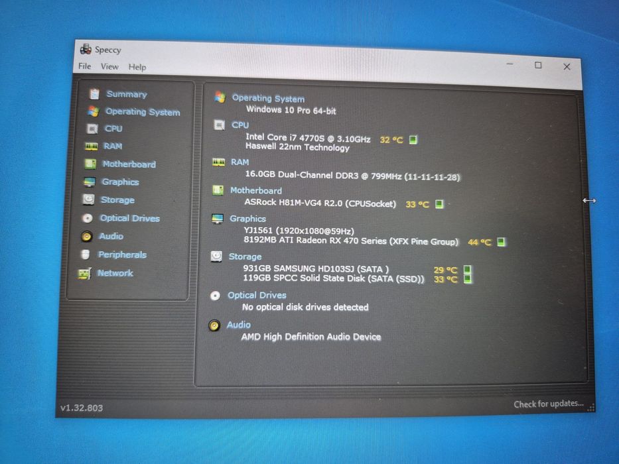The image size is (619, 464).
Task: Maximize the Speccy window
Action: click(x=538, y=65)
